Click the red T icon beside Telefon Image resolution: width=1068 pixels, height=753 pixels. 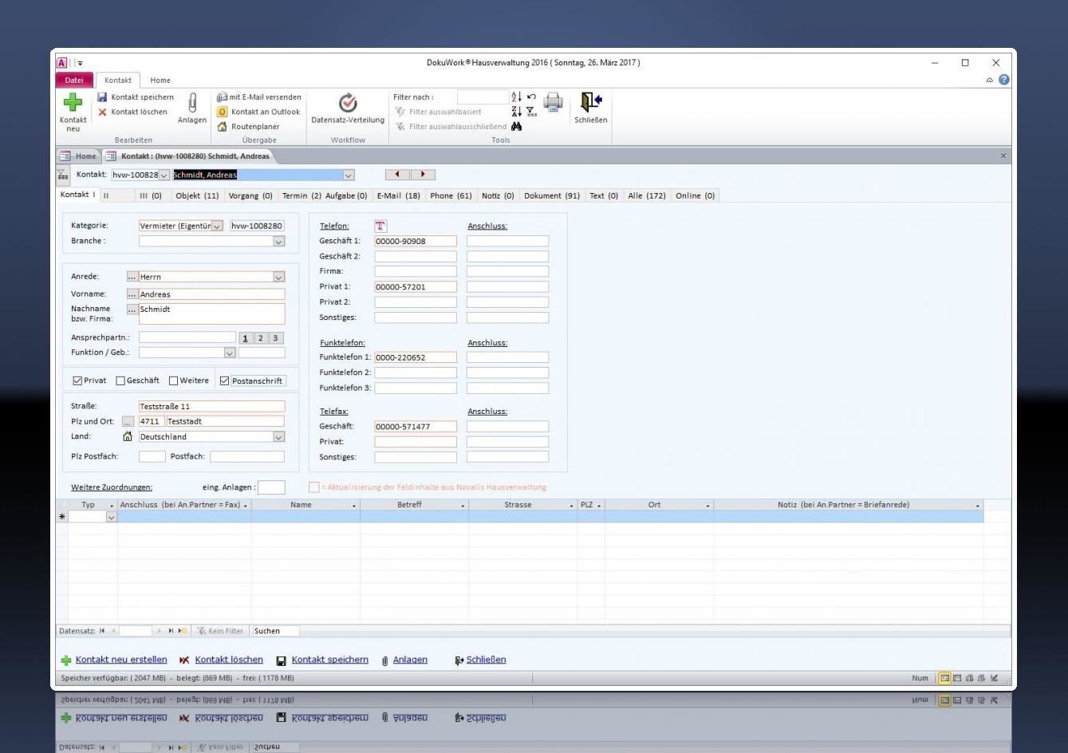pyautogui.click(x=380, y=227)
